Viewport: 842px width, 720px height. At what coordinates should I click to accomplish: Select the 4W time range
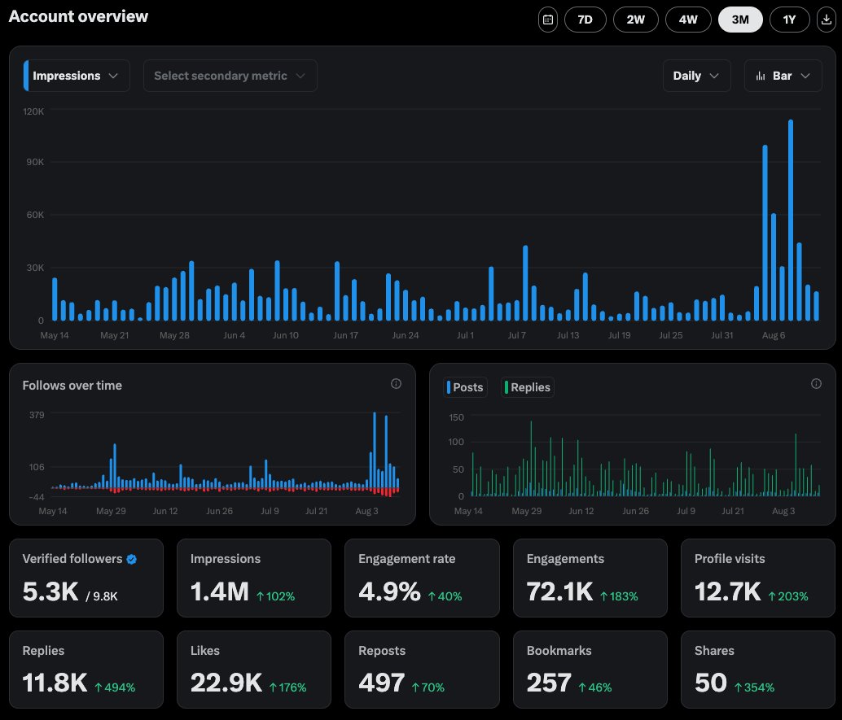tap(688, 20)
